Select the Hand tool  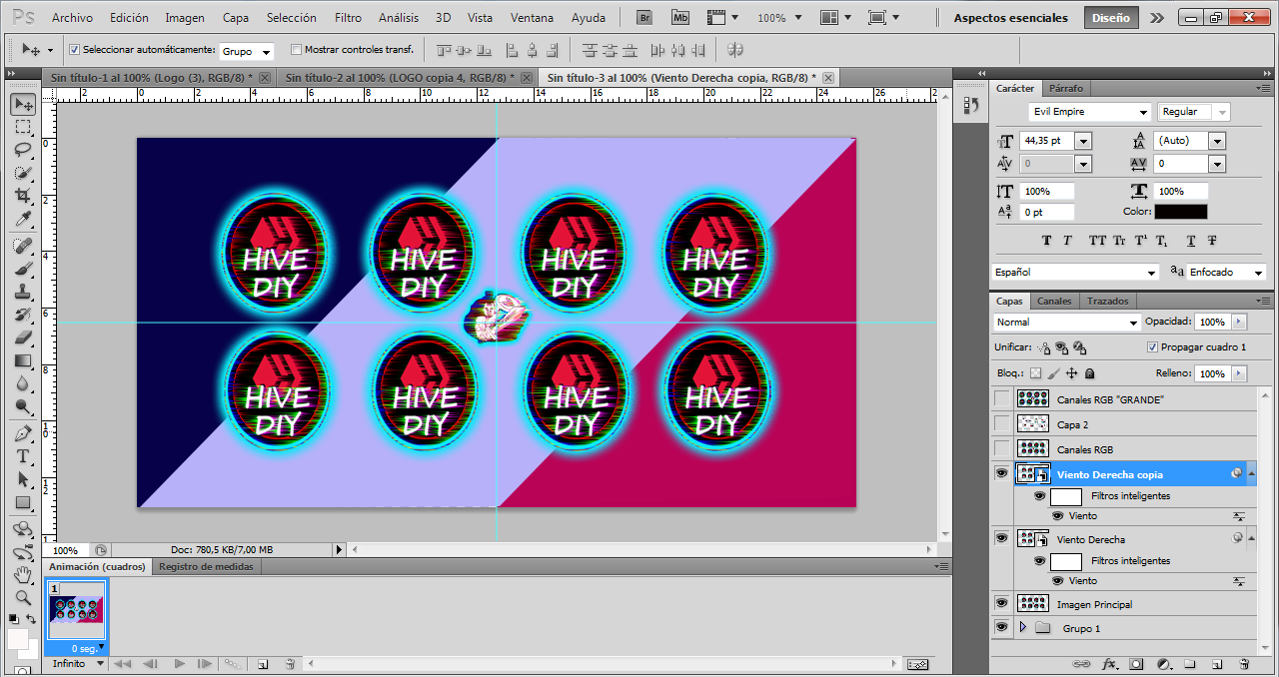coord(23,575)
